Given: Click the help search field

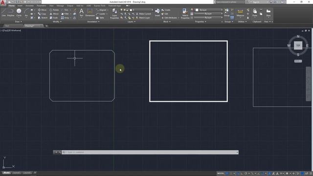Looking at the screenshot, I should (230, 2).
